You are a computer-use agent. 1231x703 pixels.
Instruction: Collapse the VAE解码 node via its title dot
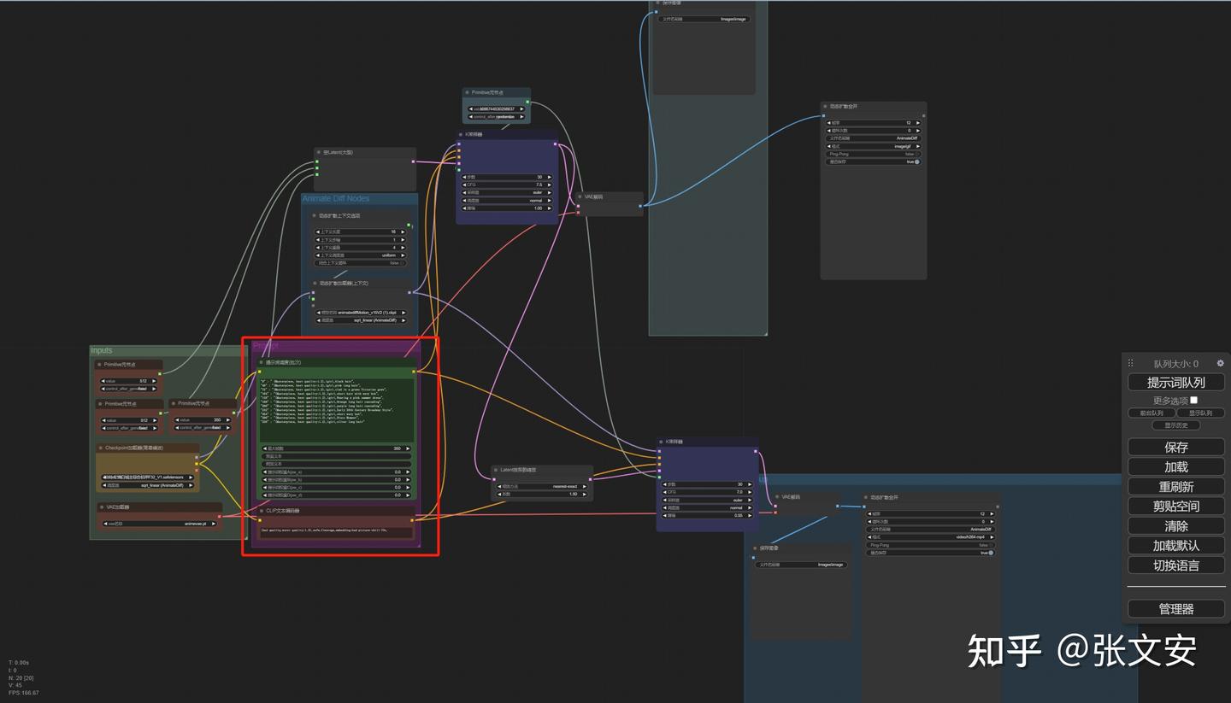580,196
